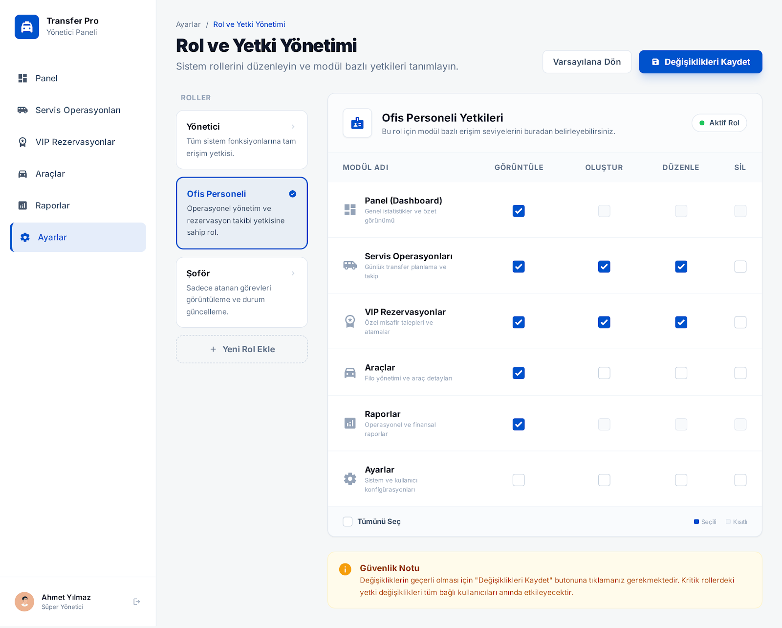Viewport: 782px width, 628px height.
Task: Save with Değişiklikleri Kaydet button
Action: 700,62
